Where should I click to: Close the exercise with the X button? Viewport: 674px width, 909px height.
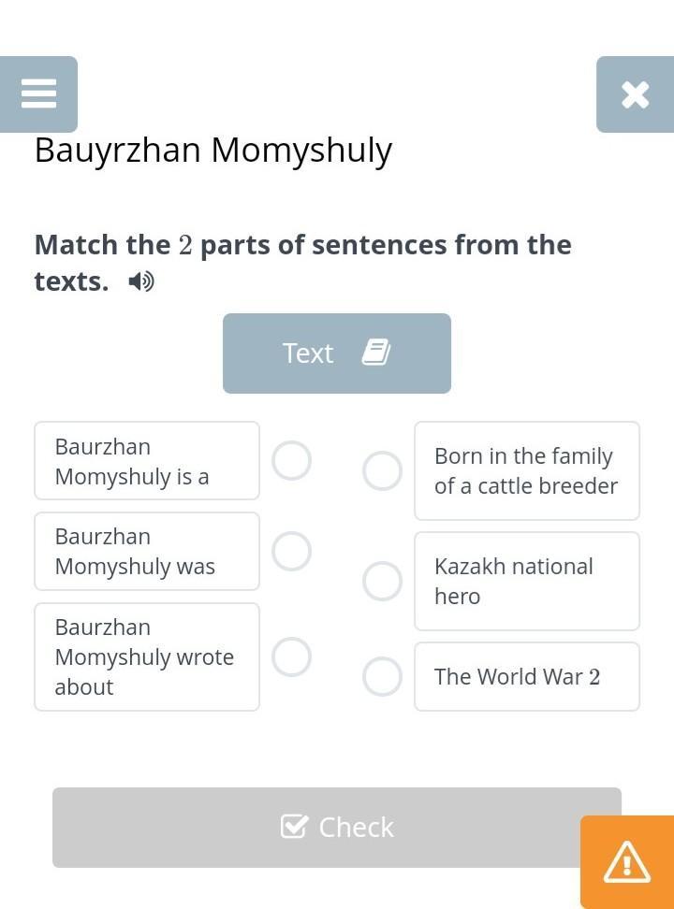[635, 94]
